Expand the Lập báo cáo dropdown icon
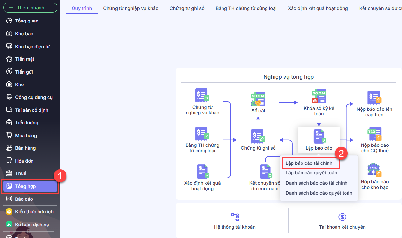 click(319, 137)
